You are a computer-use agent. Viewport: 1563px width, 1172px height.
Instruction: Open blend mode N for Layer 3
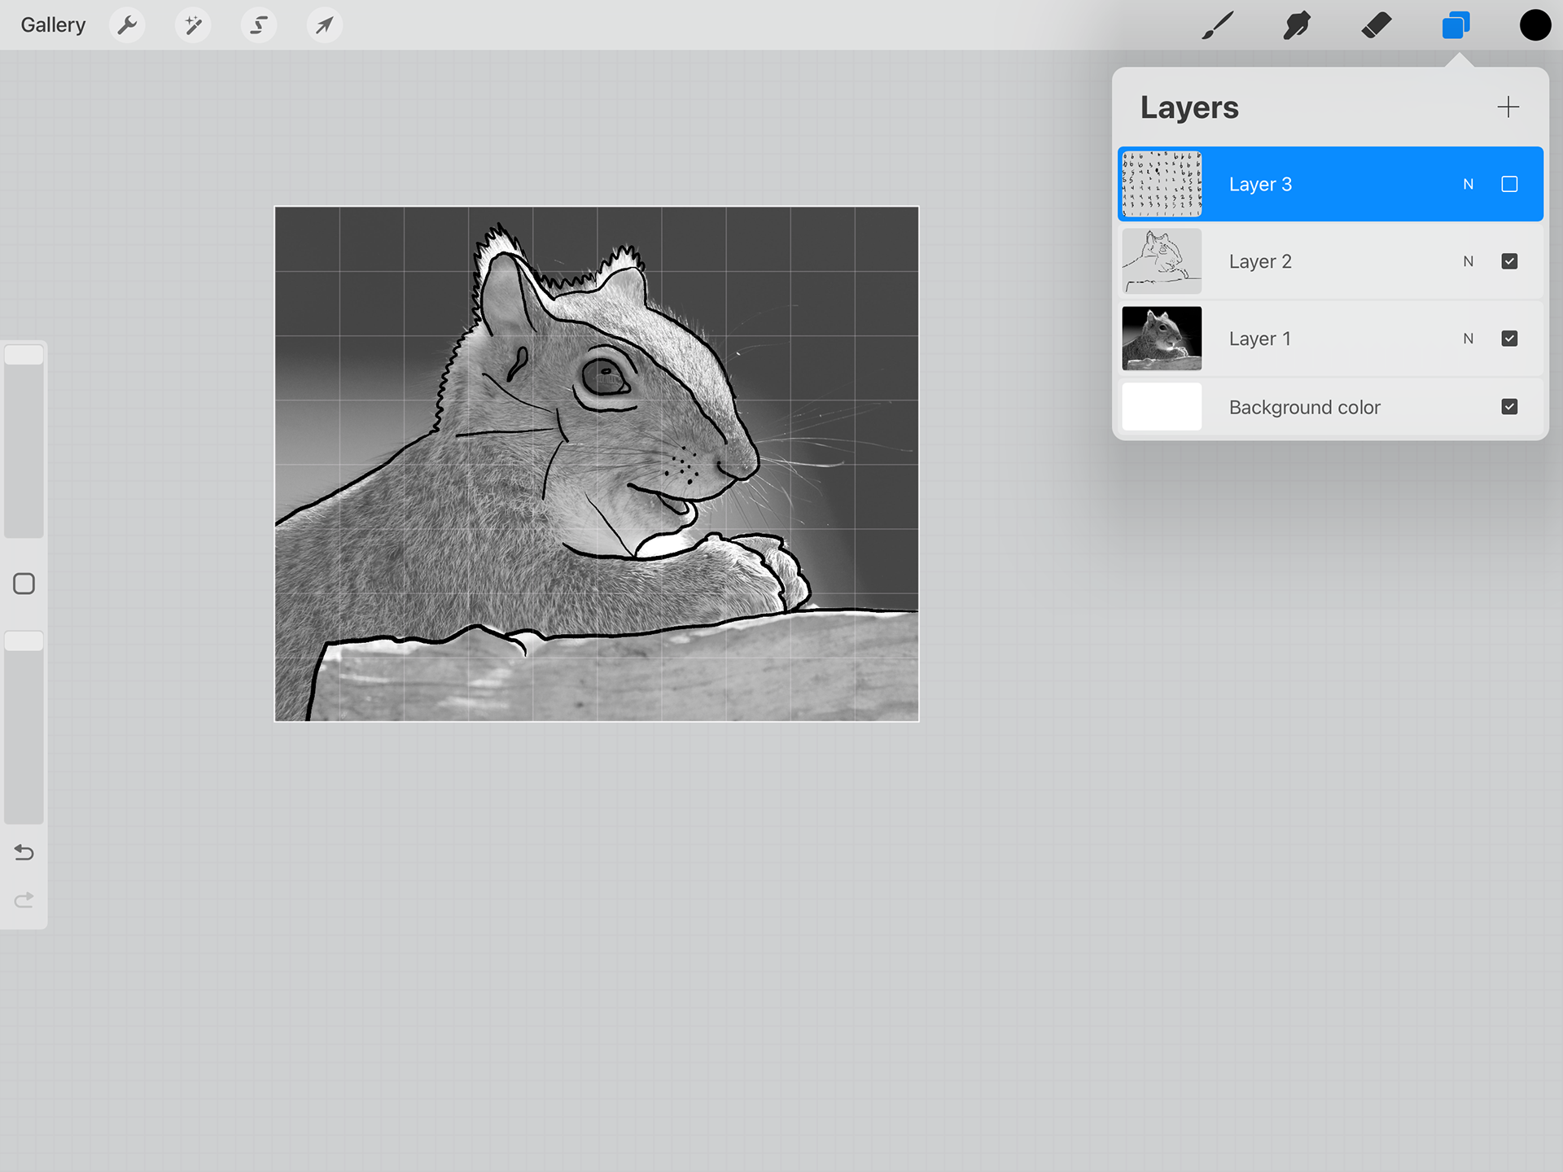1468,184
